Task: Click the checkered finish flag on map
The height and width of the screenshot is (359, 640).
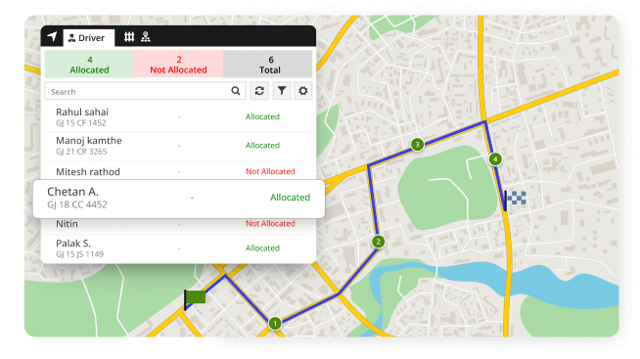Action: pos(515,200)
